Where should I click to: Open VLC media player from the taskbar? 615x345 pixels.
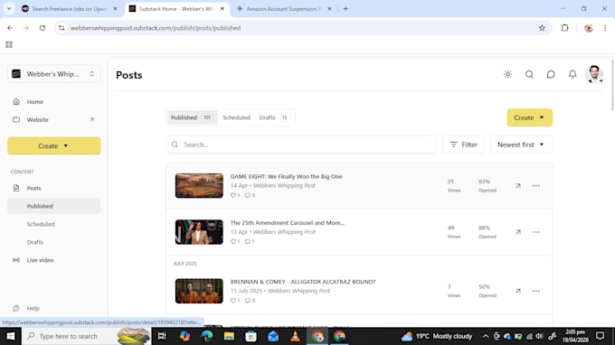coord(295,336)
